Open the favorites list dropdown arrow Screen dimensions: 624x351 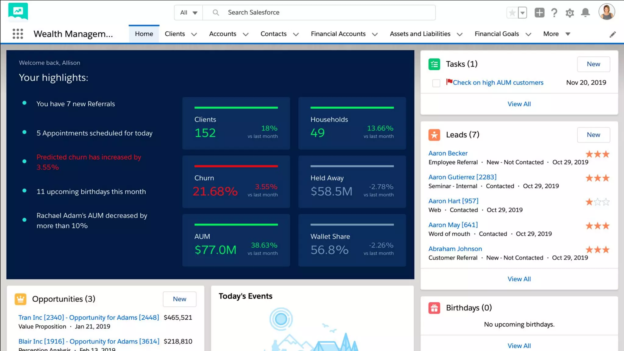coord(523,13)
